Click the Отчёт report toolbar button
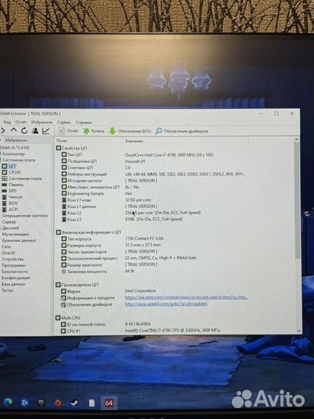The image size is (314, 419). [68, 131]
